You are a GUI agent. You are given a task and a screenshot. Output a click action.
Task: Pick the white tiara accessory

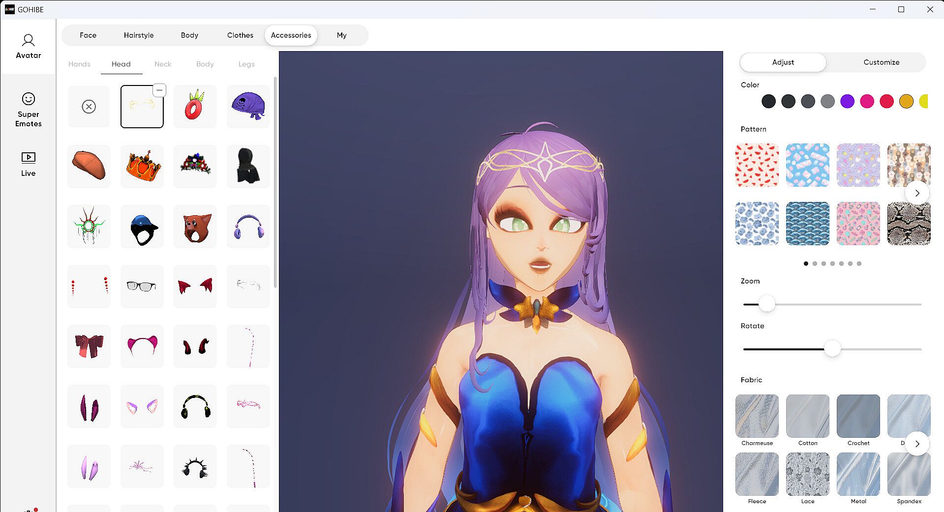pyautogui.click(x=248, y=286)
